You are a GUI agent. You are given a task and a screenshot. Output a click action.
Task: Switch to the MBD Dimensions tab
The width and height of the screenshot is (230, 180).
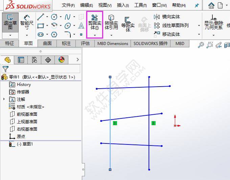pyautogui.click(x=113, y=43)
